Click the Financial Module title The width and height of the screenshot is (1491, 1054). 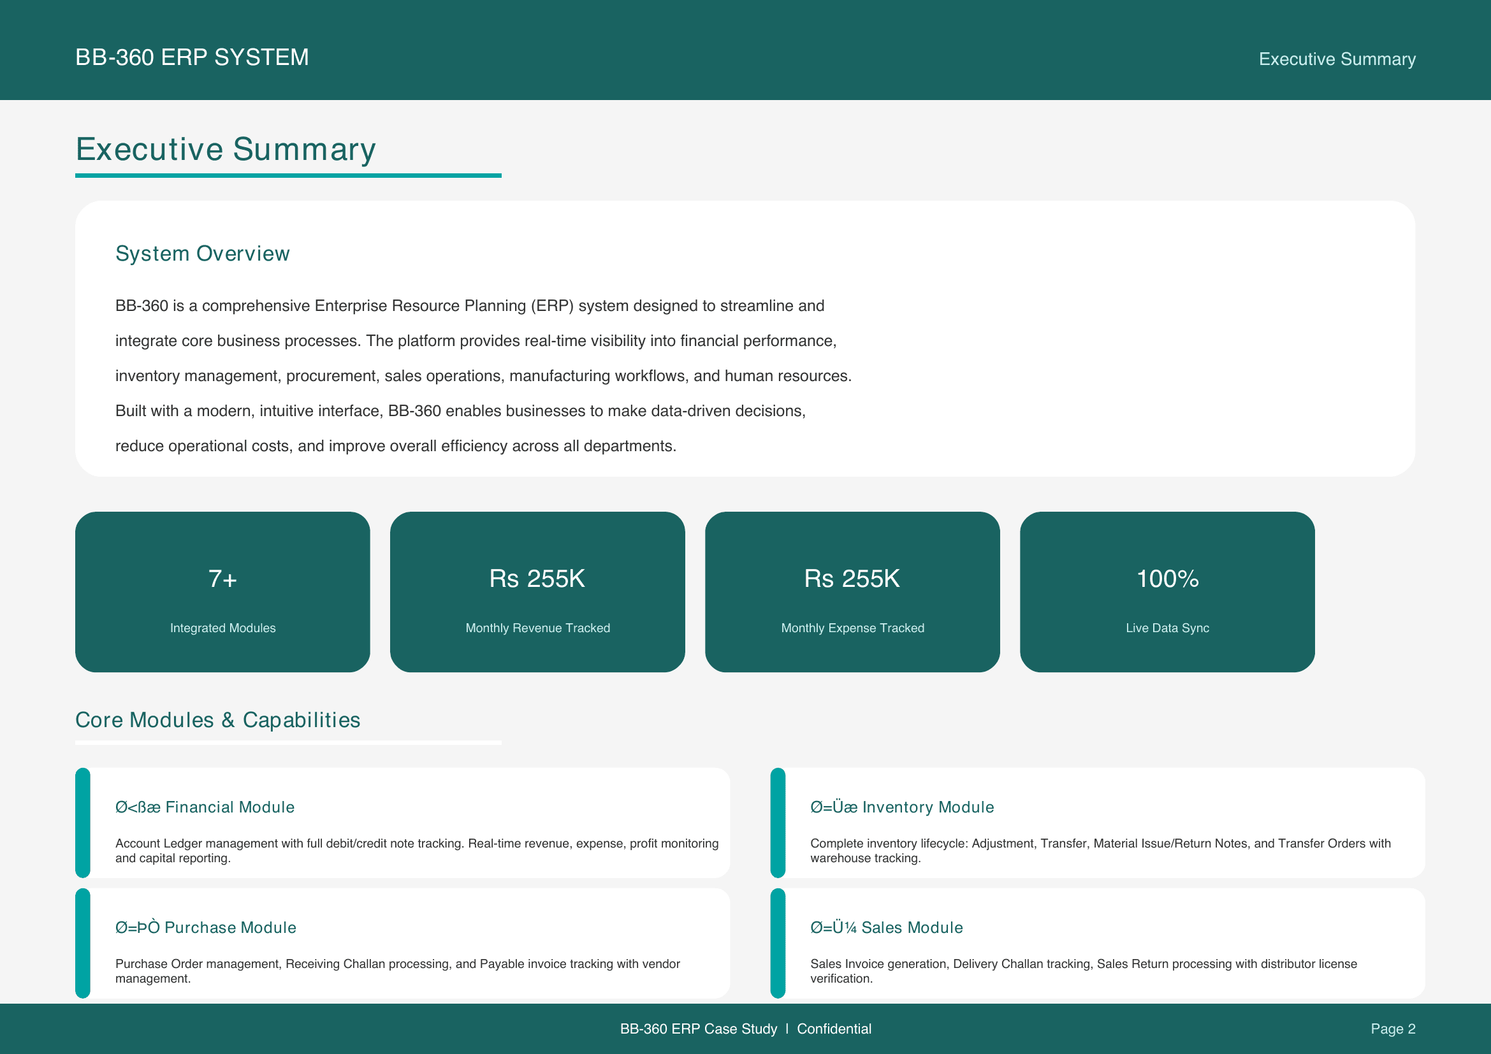click(x=205, y=807)
